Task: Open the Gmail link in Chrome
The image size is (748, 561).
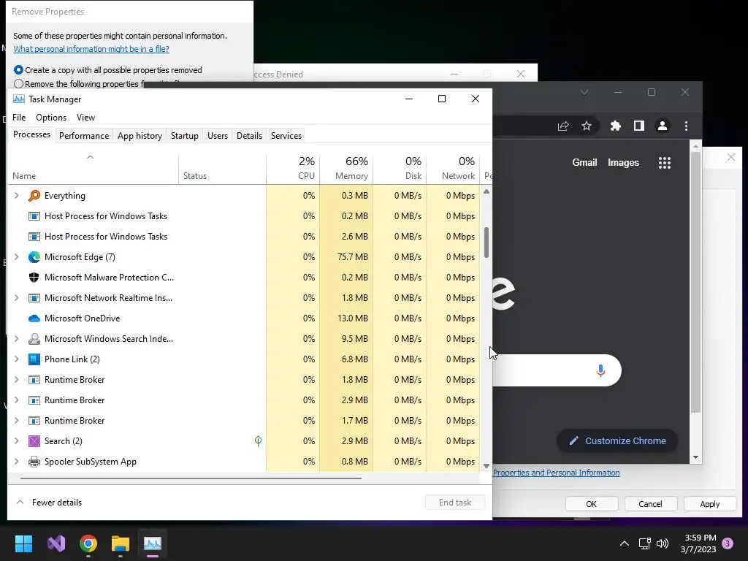Action: click(584, 163)
